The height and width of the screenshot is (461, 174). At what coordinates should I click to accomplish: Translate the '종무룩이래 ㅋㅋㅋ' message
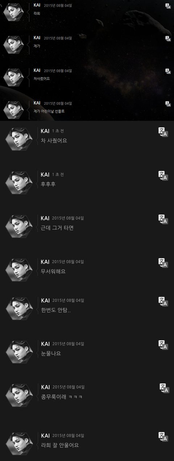[x=164, y=388]
